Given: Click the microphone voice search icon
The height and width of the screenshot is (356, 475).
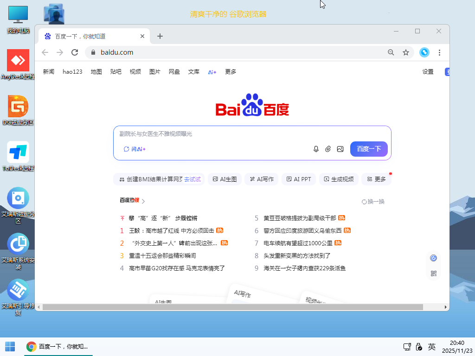Looking at the screenshot, I should point(316,149).
